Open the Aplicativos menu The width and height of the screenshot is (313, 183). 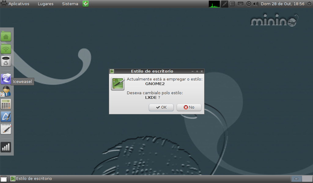click(19, 4)
